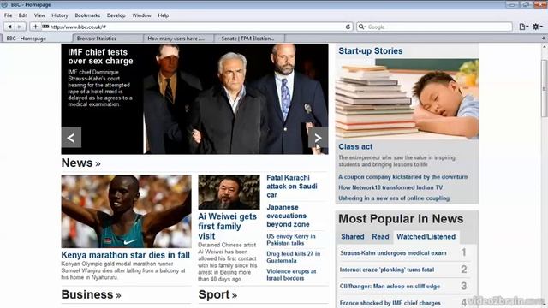Open 'IMF chief tests over sex charge' headline

click(x=100, y=56)
